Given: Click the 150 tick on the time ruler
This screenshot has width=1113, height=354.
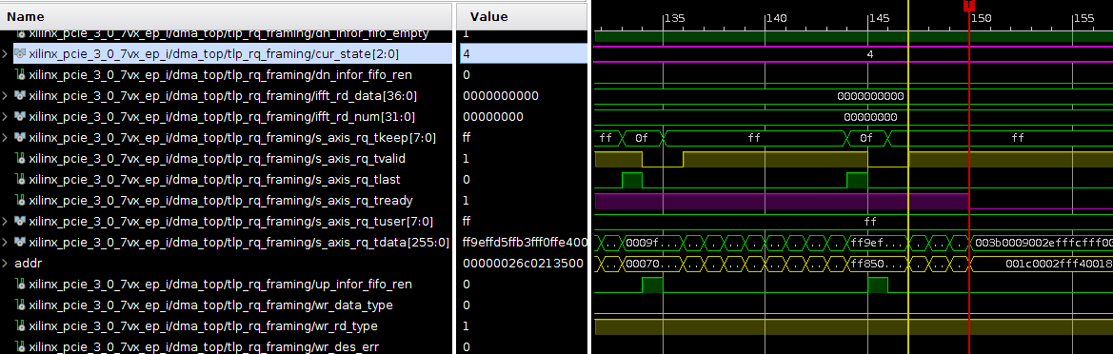Looking at the screenshot, I should pyautogui.click(x=982, y=18).
